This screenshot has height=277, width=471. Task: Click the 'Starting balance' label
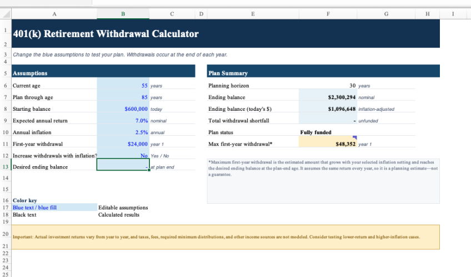pos(32,109)
